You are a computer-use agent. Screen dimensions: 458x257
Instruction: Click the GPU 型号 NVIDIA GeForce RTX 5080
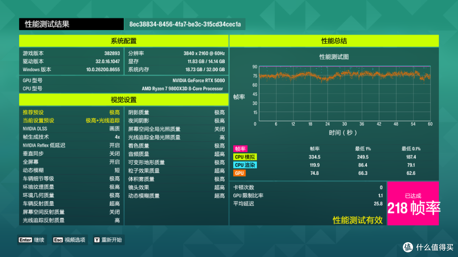pyautogui.click(x=198, y=80)
